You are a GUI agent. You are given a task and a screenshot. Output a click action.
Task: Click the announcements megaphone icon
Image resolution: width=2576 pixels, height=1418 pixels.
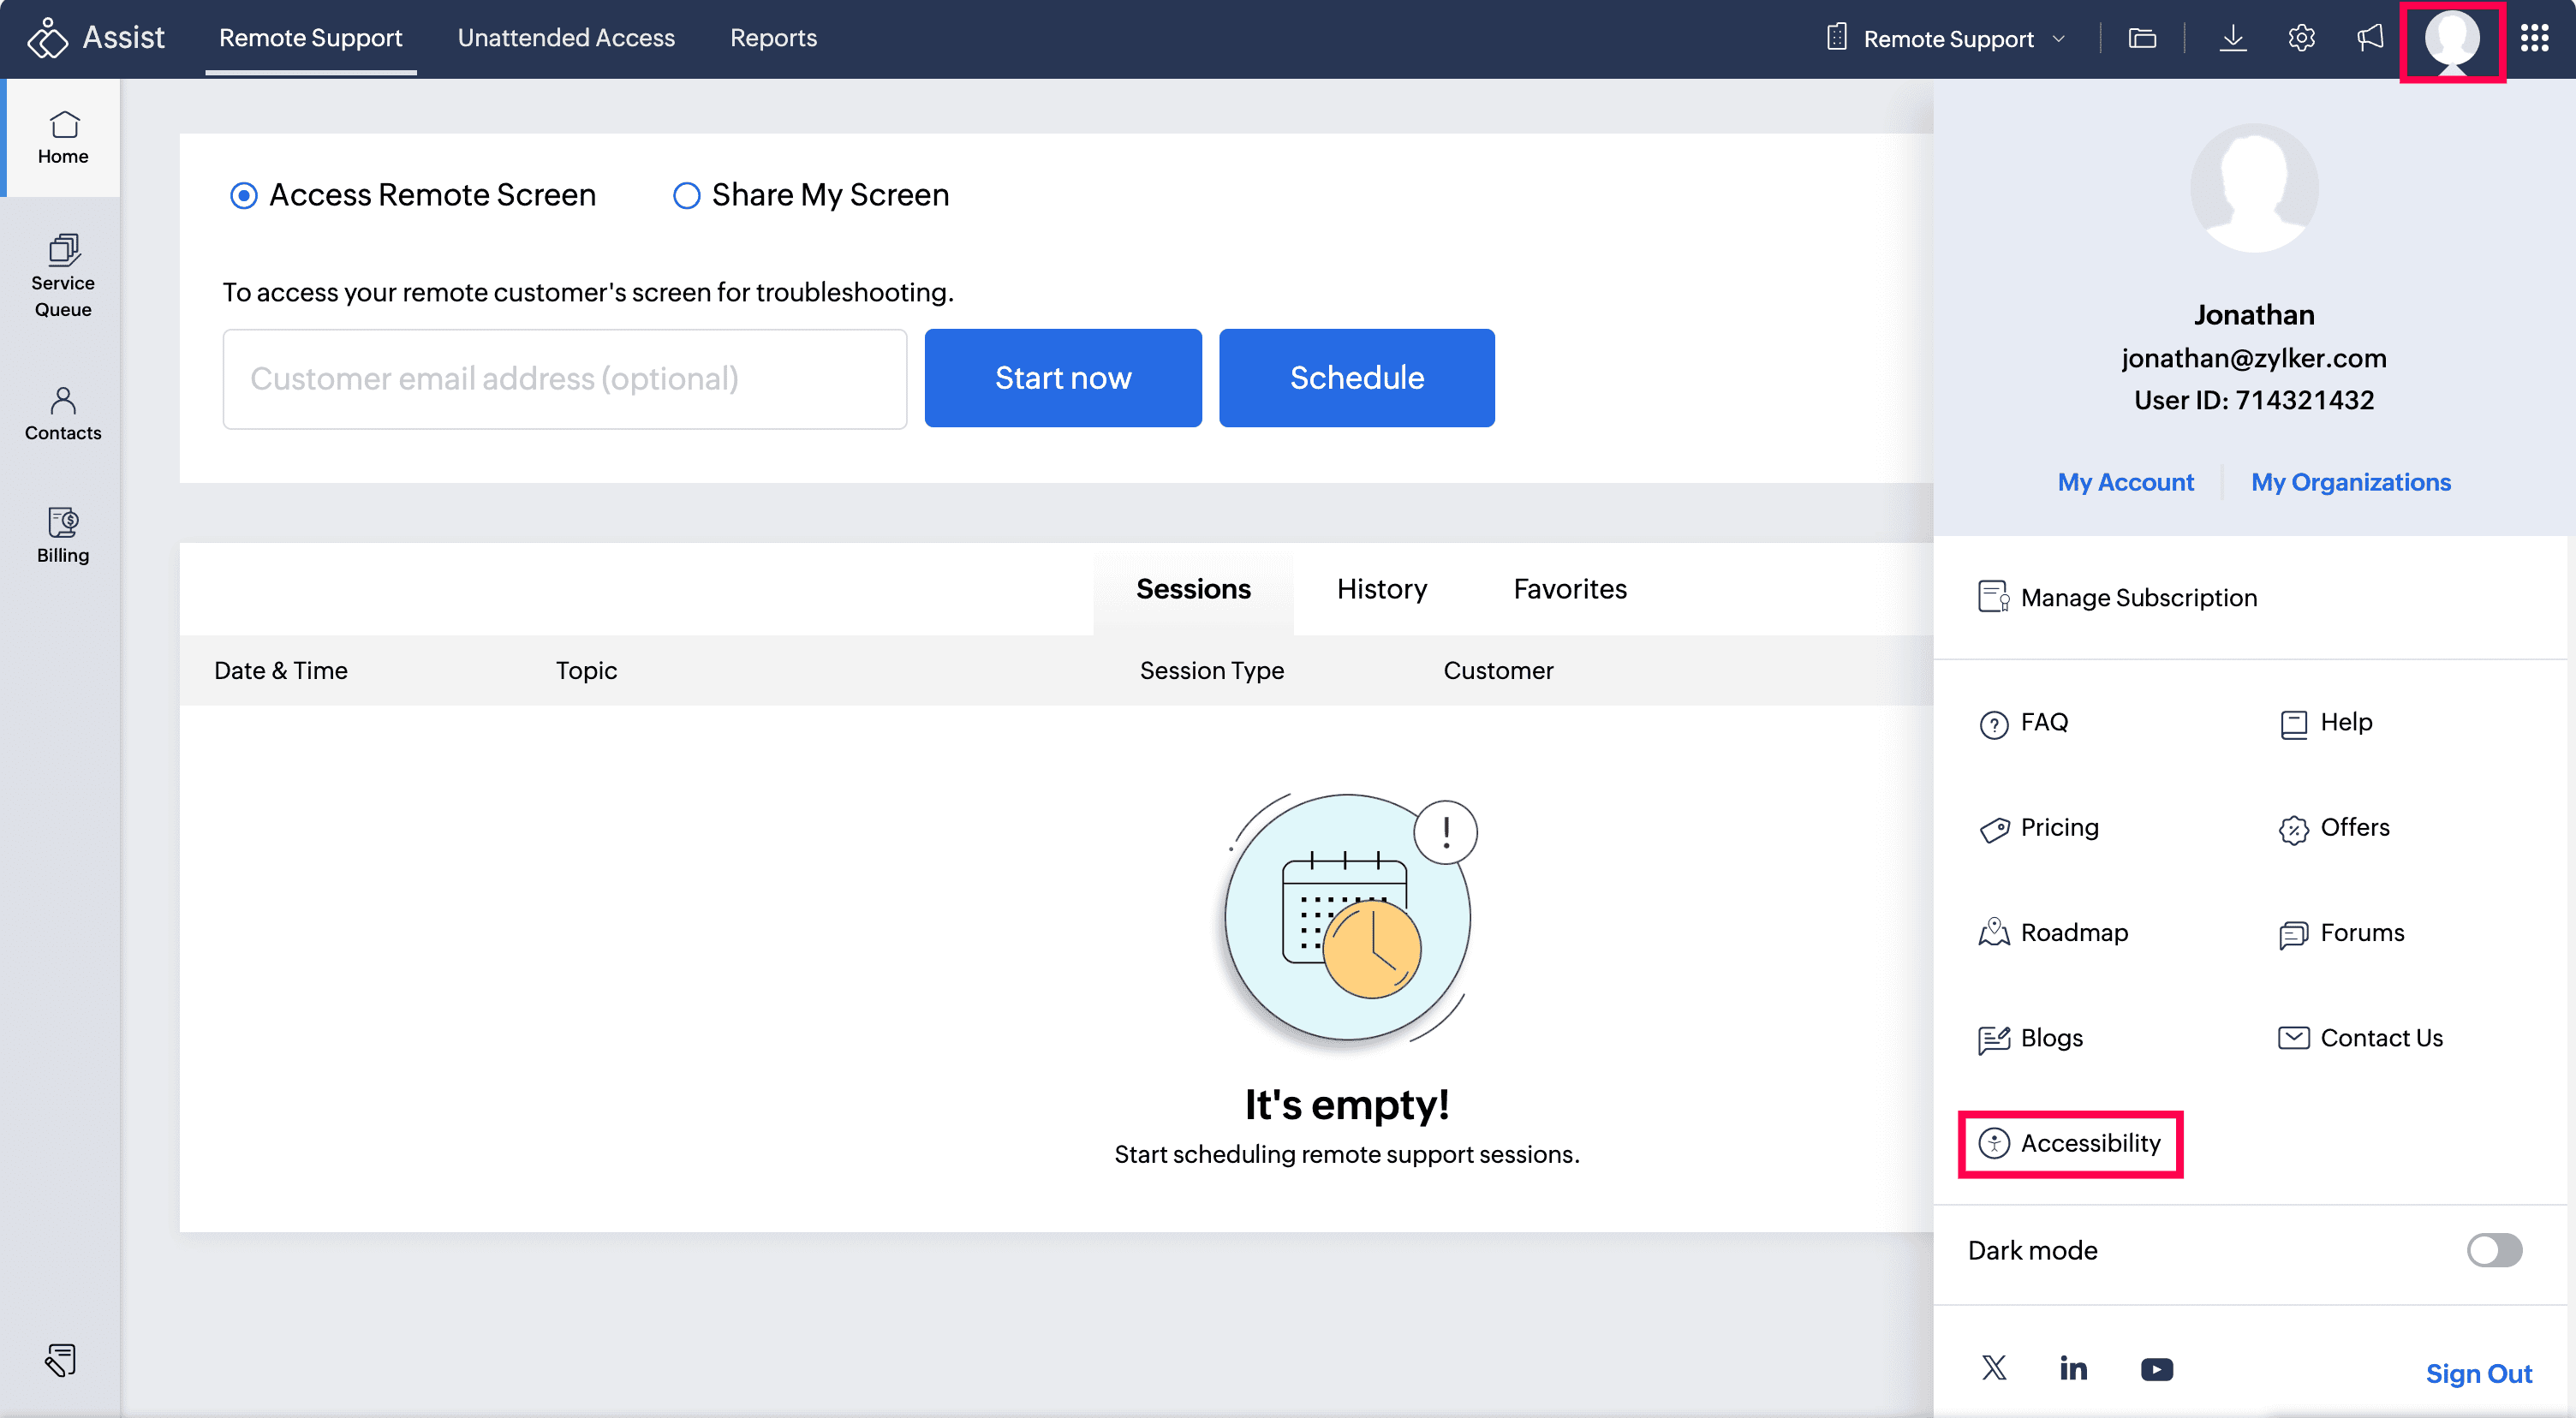point(2370,38)
